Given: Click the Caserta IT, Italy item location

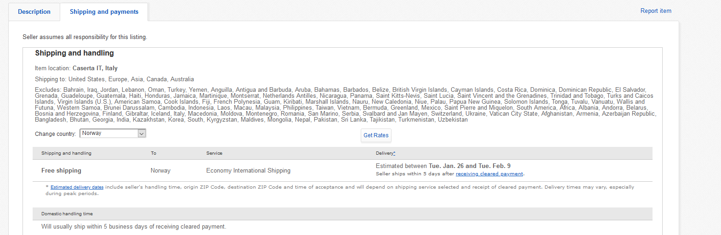Looking at the screenshot, I should point(95,68).
